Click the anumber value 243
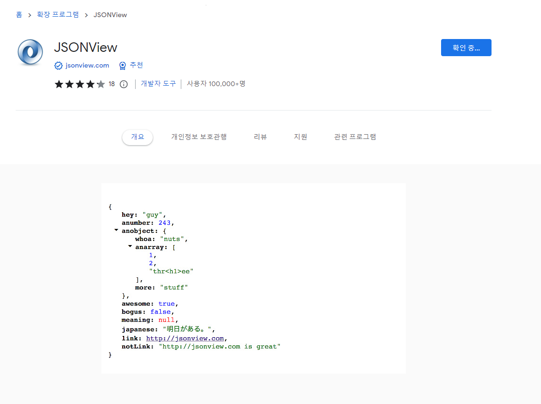 165,223
